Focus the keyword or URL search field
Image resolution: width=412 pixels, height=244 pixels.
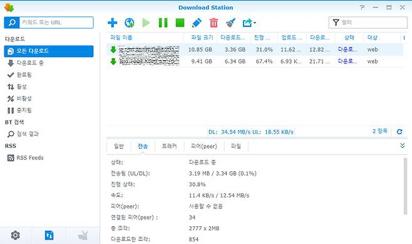pos(56,23)
